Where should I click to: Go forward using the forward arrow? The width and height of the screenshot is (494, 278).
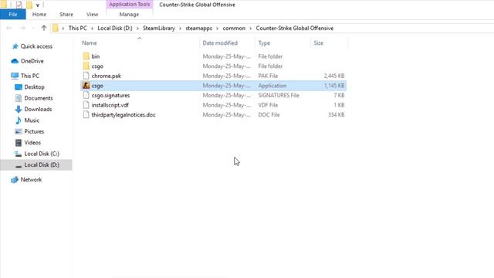(22, 28)
